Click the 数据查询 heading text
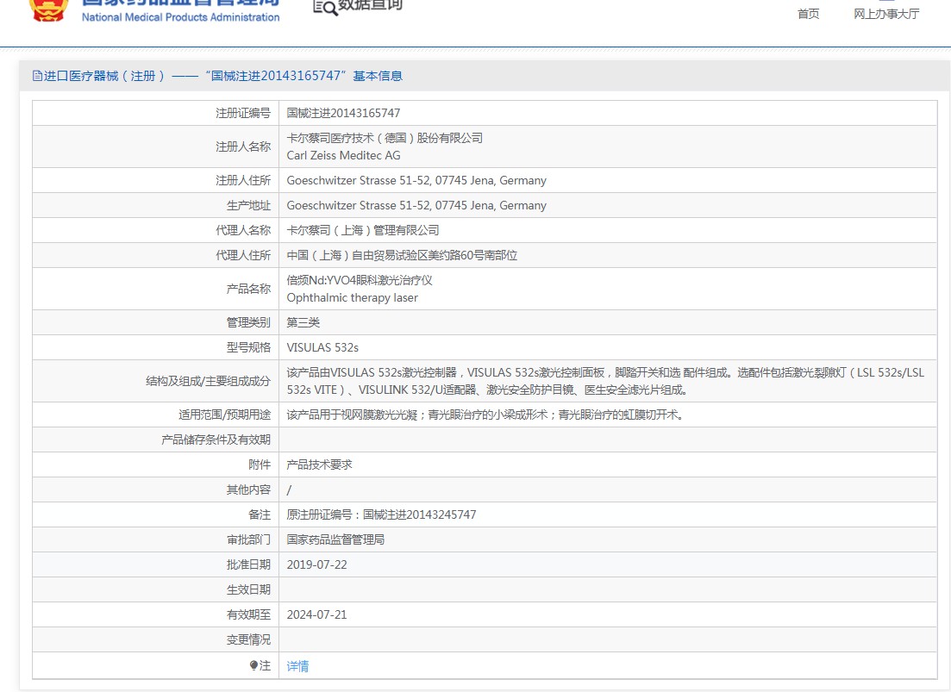The height and width of the screenshot is (692, 951). pyautogui.click(x=370, y=5)
